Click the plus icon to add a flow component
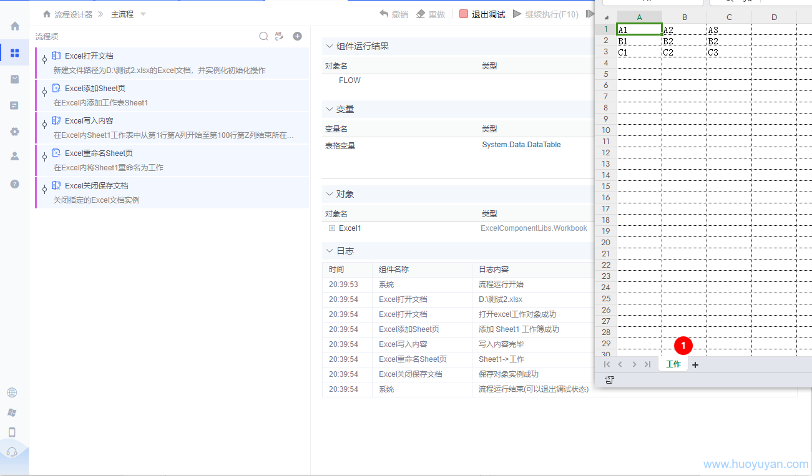This screenshot has width=812, height=476. pos(298,36)
